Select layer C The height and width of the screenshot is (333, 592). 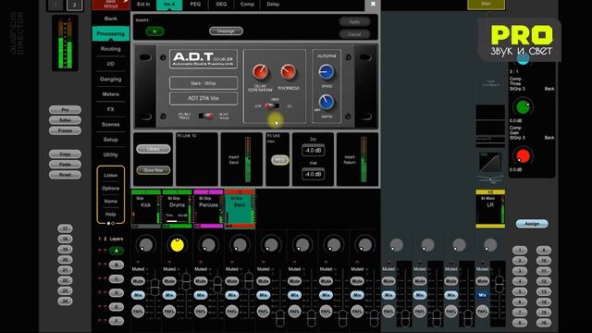117,278
